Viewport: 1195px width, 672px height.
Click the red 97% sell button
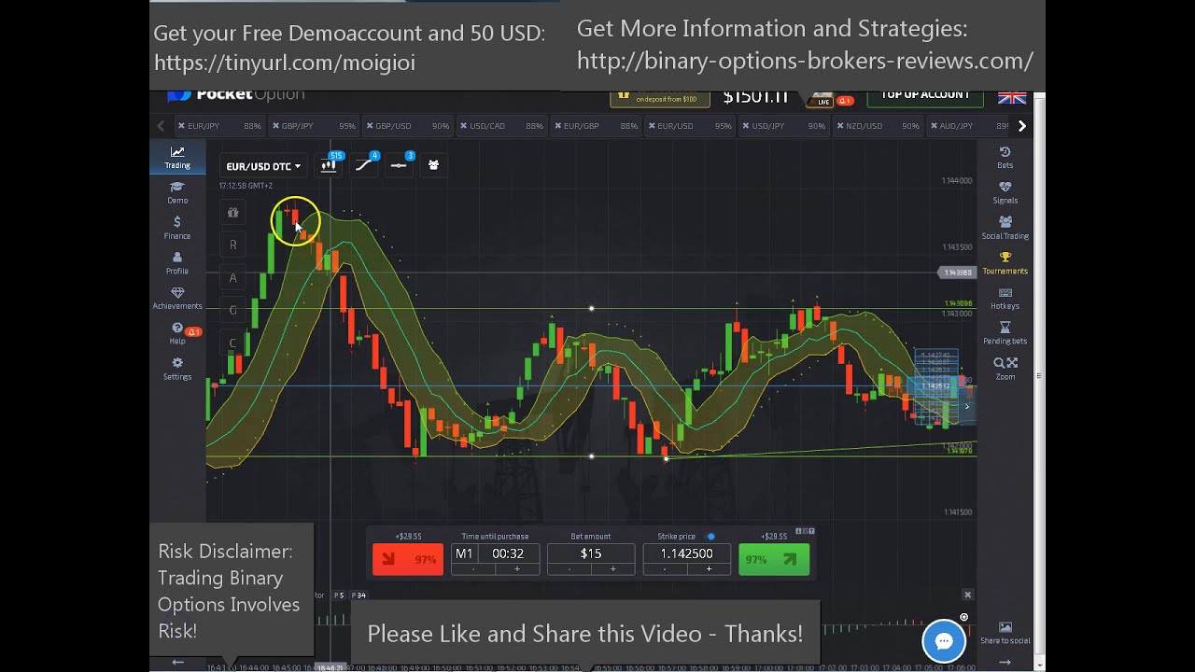point(408,559)
